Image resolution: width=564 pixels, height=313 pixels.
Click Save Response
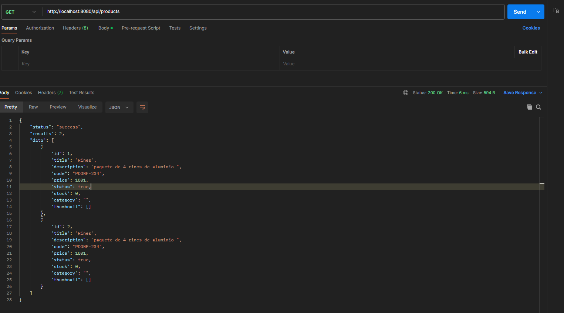[520, 93]
